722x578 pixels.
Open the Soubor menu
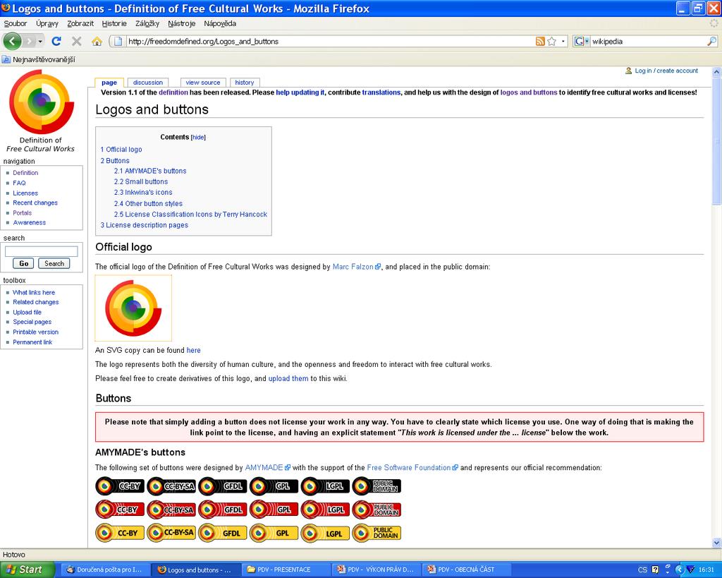click(x=16, y=23)
